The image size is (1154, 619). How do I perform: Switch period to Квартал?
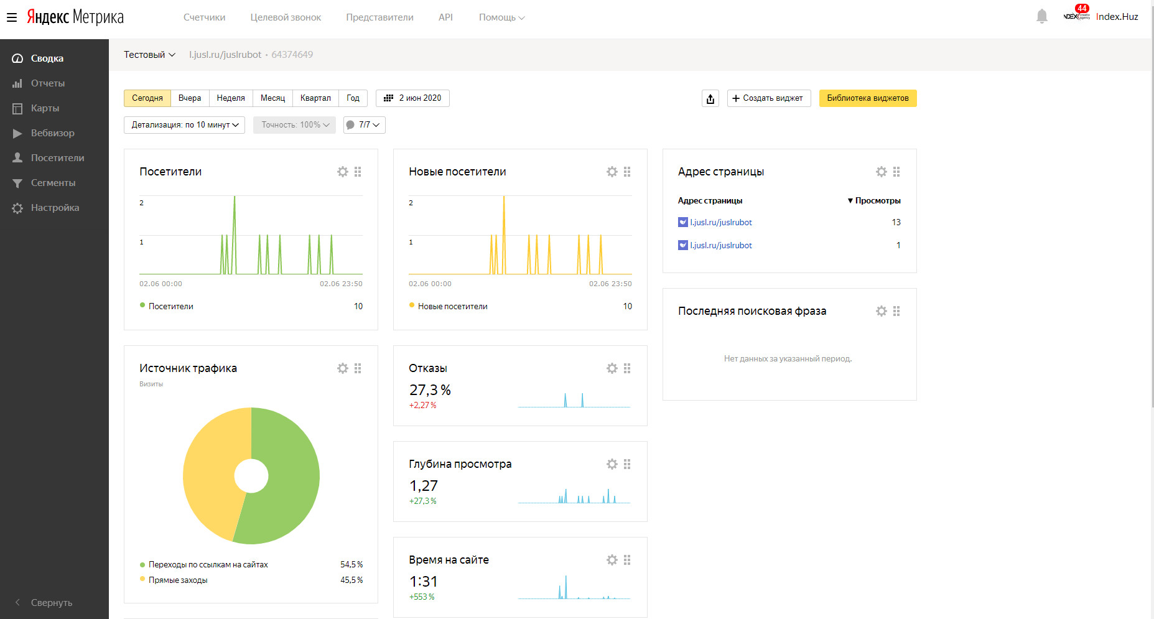(x=315, y=98)
